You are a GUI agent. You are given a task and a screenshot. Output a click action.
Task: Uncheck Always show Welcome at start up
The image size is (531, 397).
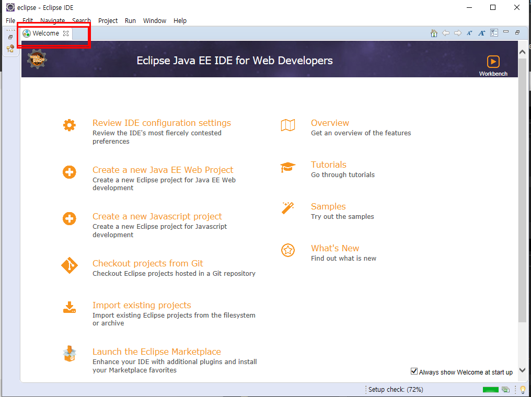click(414, 371)
